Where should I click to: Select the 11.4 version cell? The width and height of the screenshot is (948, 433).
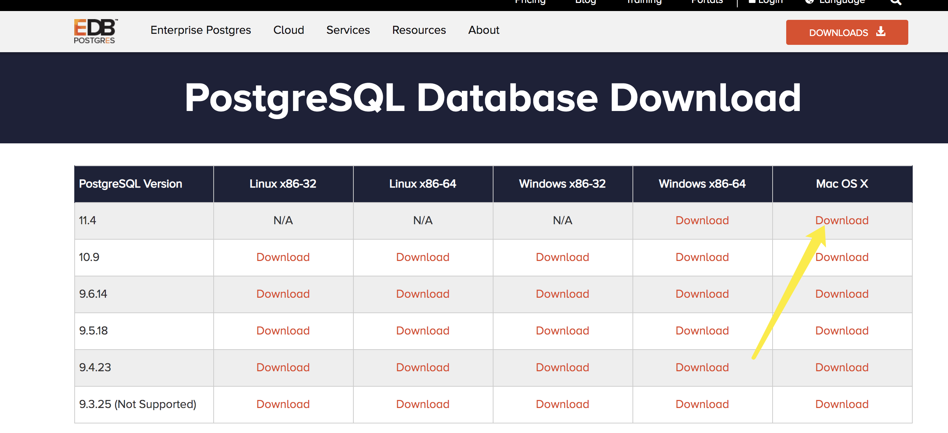(144, 221)
